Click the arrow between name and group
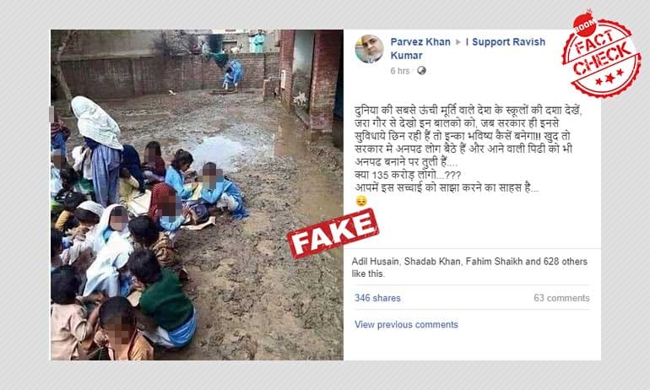 (458, 42)
